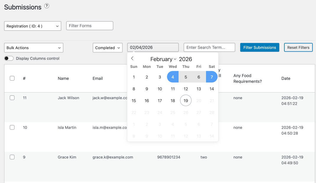
Task: Click the name Grace Kim
Action: [67, 157]
